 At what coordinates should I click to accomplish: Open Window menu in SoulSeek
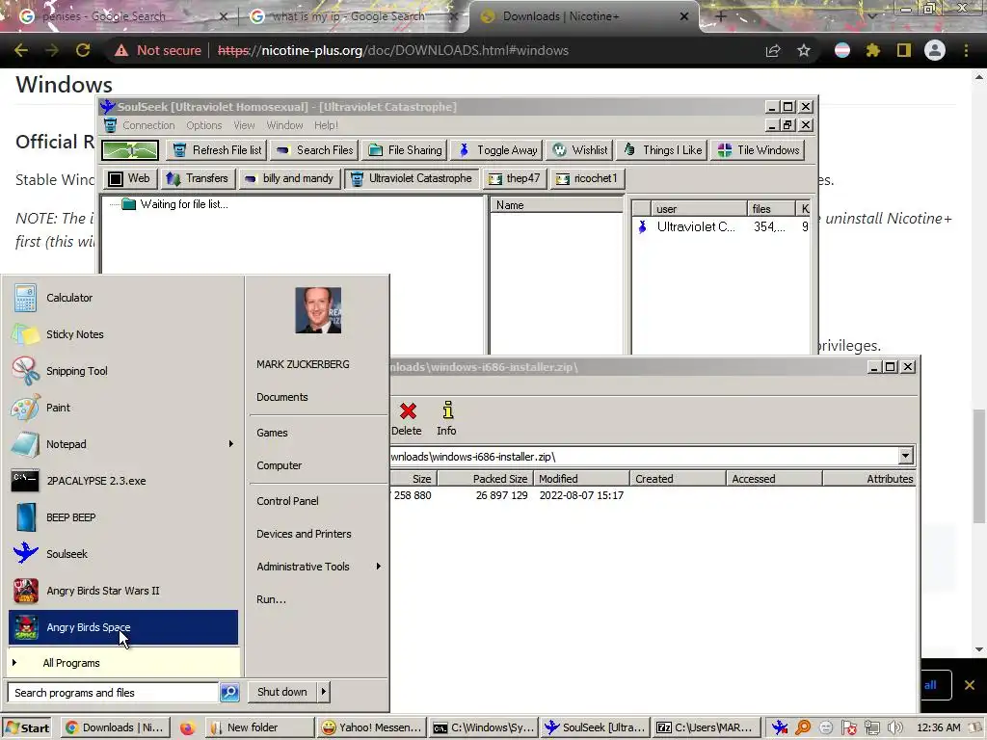284,125
